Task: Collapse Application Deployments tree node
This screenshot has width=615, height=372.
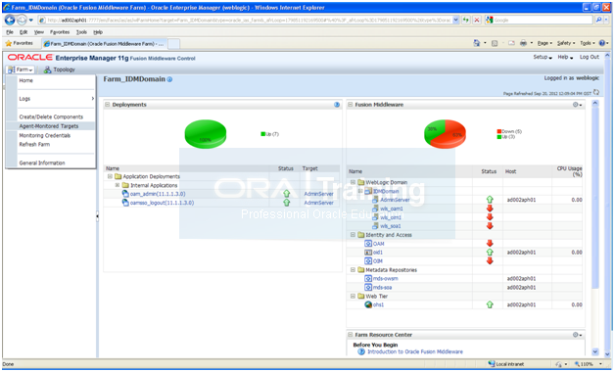Action: 110,176
